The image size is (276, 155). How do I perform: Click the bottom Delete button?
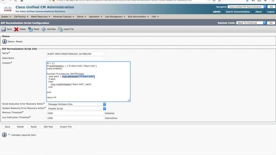20,127
